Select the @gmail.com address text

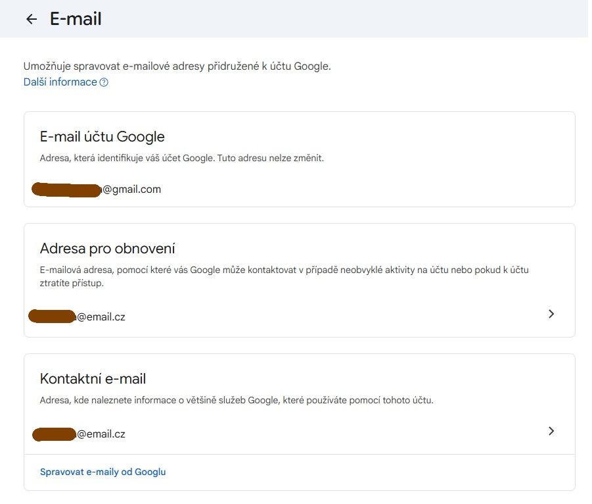[x=131, y=189]
